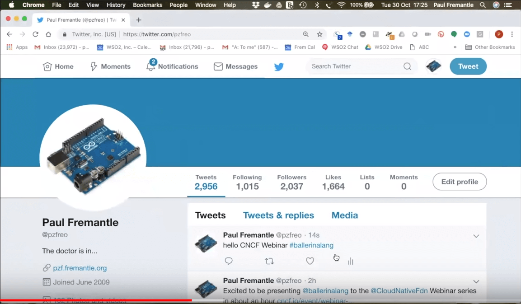The width and height of the screenshot is (521, 304).
Task: Open the History menu
Action: point(116,5)
